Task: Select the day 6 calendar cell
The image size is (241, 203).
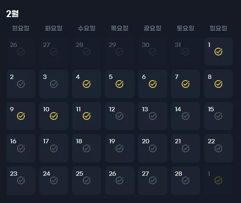Action: tap(153, 84)
